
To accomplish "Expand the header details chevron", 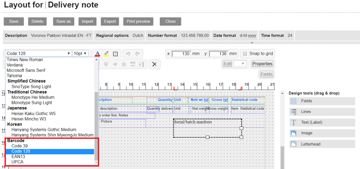I will 252,43.
